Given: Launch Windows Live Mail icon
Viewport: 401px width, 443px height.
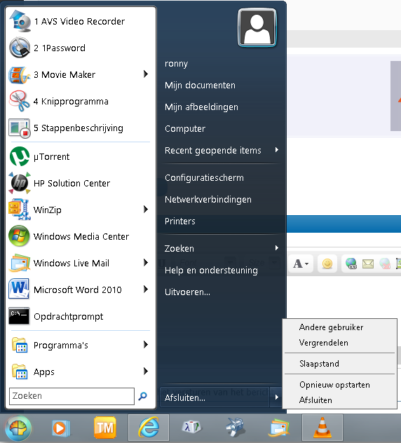Looking at the screenshot, I should (x=19, y=263).
